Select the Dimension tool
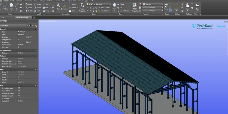The height and width of the screenshot is (114, 228). click(64, 6)
